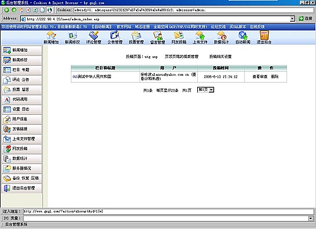Click the 测试中华人民共和国 submission title
Screen dimensions: 316x229
point(94,76)
